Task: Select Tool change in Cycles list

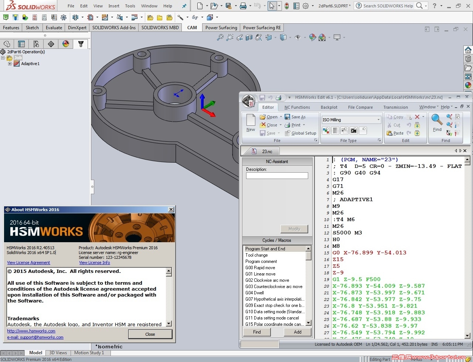Action: point(274,255)
